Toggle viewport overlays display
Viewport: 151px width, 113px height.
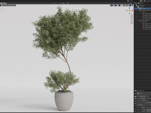[118, 5]
